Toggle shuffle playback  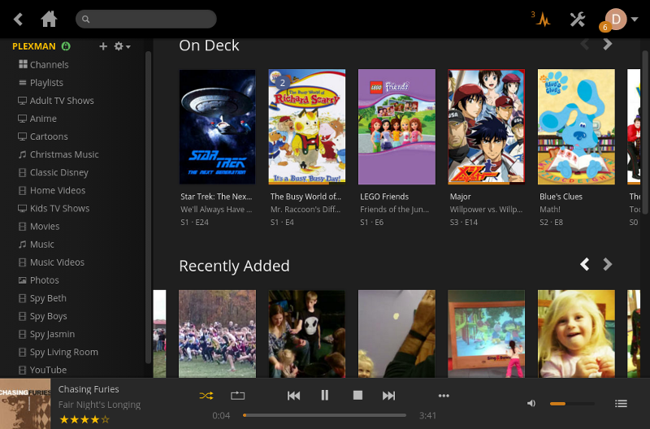[x=206, y=396]
